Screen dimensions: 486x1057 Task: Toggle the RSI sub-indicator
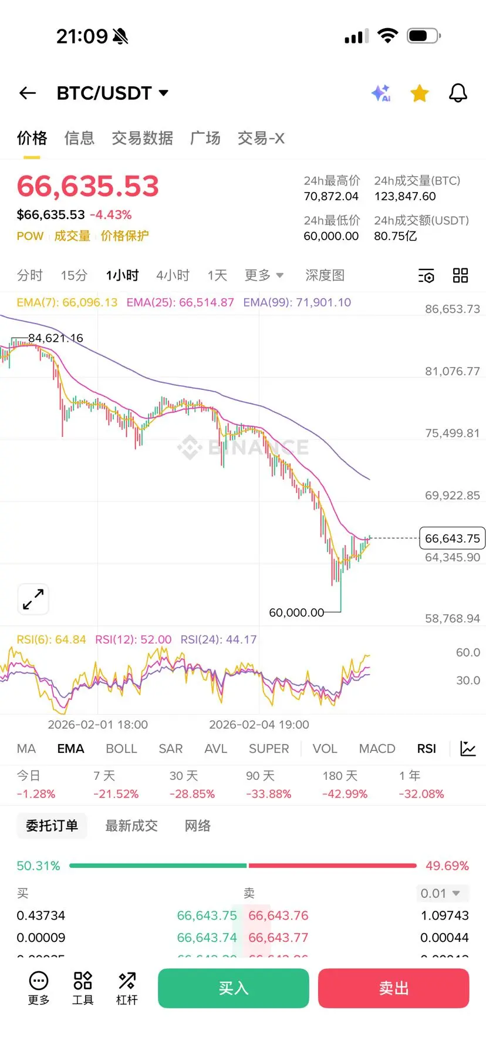click(x=427, y=749)
